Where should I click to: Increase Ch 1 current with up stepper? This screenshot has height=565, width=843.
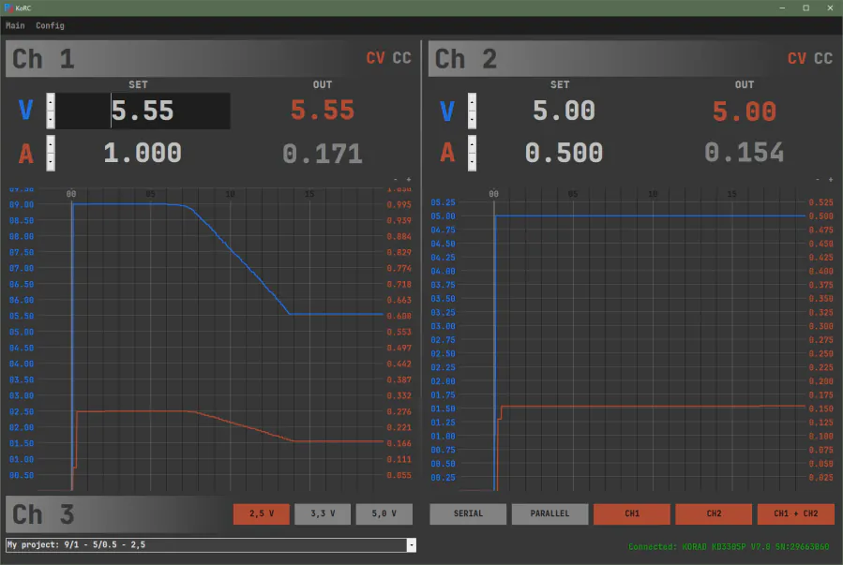pyautogui.click(x=51, y=144)
